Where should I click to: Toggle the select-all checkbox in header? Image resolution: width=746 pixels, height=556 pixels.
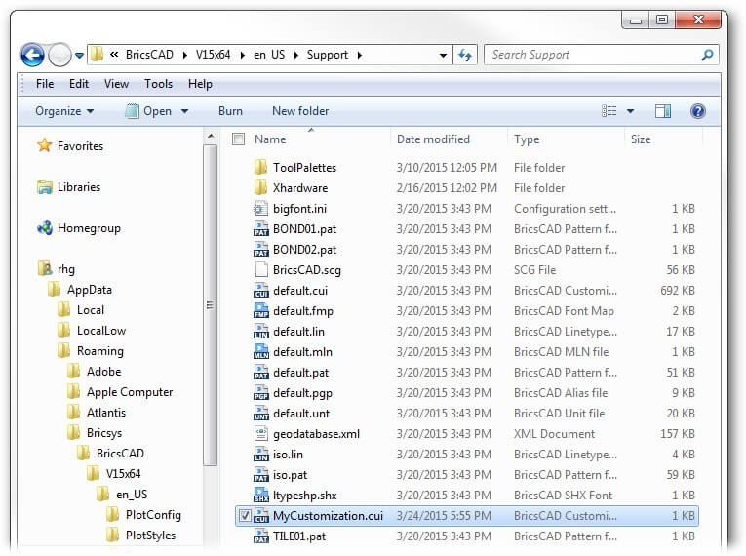tap(238, 139)
